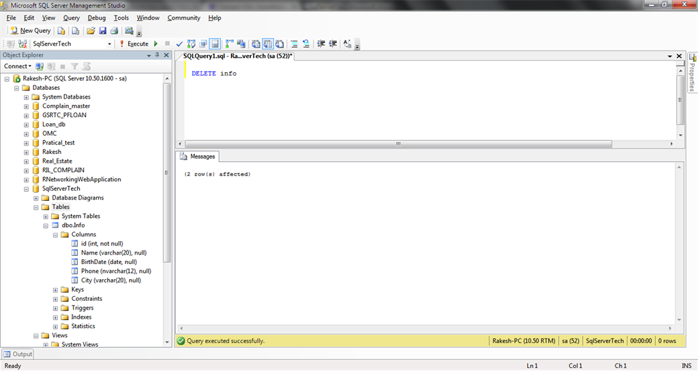Select the Phone (nvarchar(12), null) column
This screenshot has height=371, width=698.
click(116, 271)
